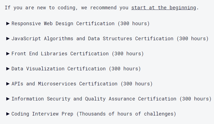Screen dimensions: 214x124
Task: Expand Coding Interview Prep via its triangle
Action: [8, 114]
